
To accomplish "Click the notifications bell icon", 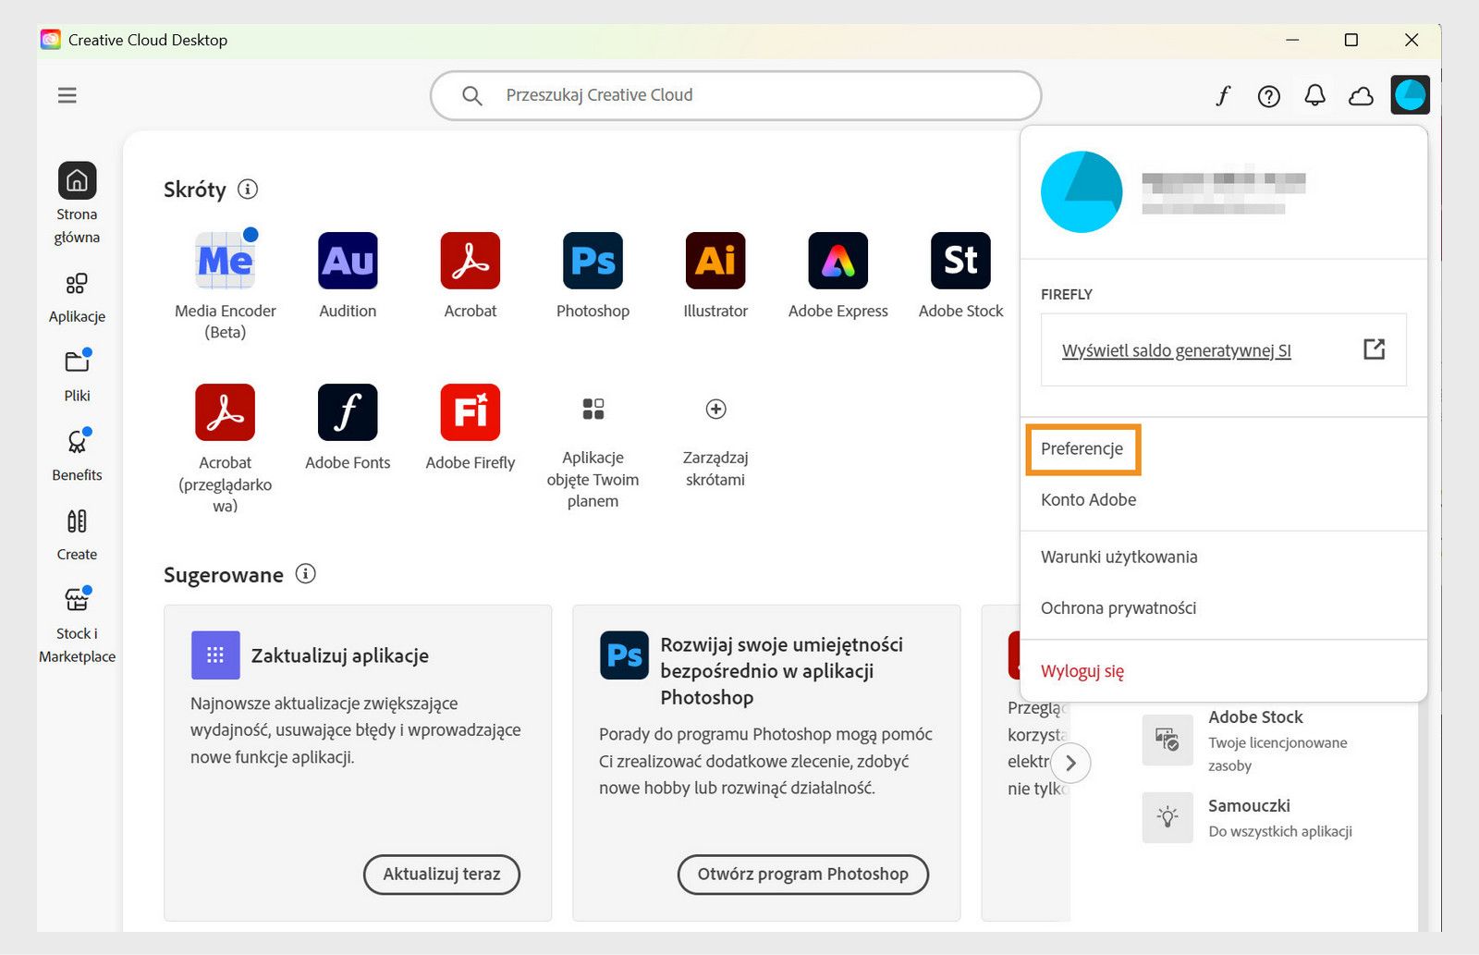I will 1314,95.
